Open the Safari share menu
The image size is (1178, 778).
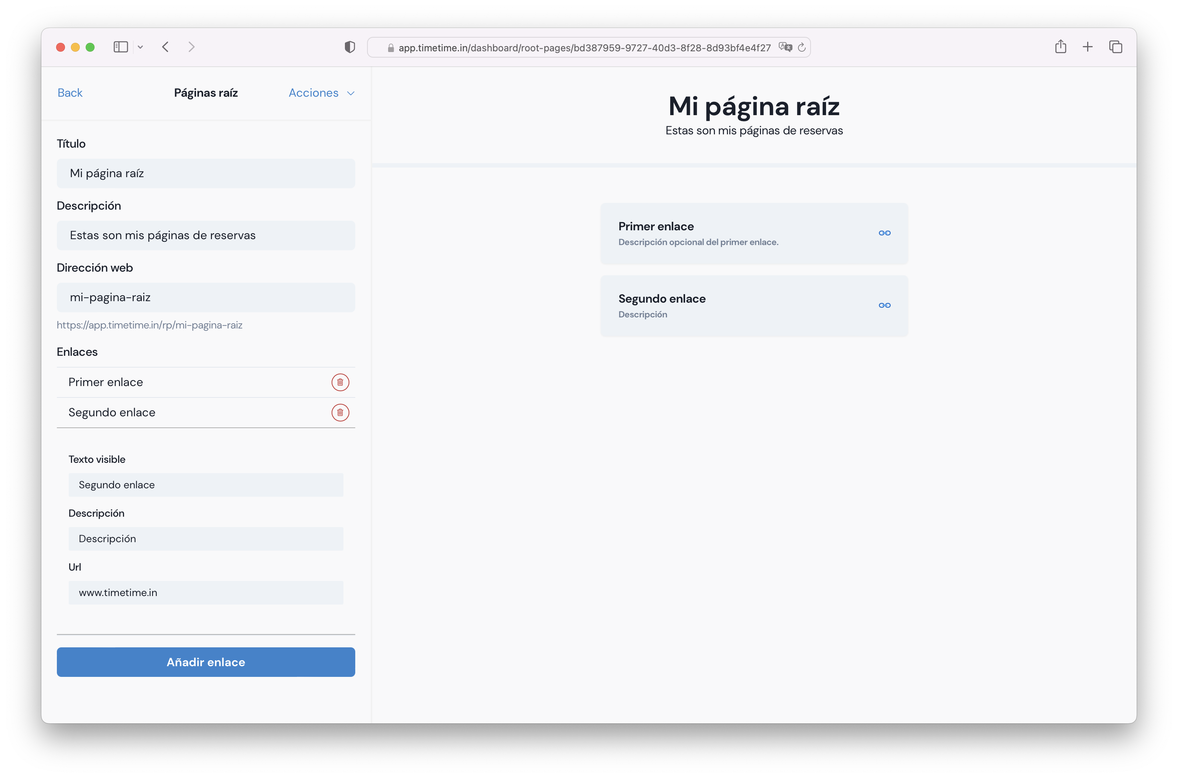(x=1060, y=47)
